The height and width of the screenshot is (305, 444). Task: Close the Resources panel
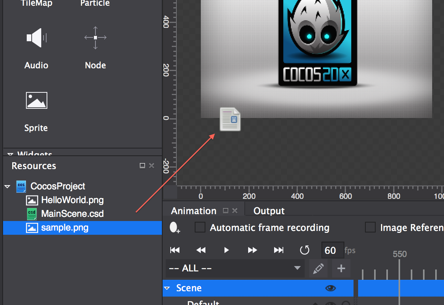[x=152, y=166]
